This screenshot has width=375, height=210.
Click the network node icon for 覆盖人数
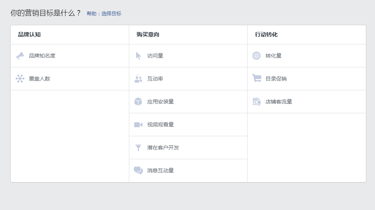point(20,79)
